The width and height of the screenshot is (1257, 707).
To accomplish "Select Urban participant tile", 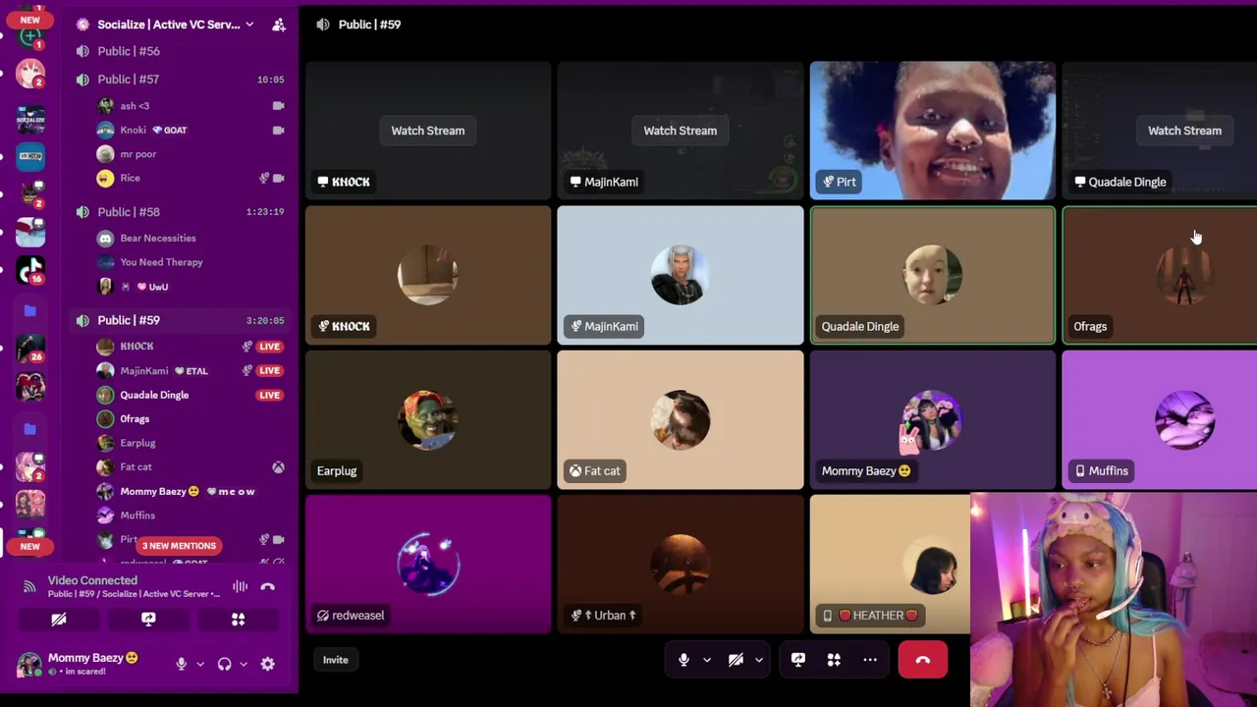I will pyautogui.click(x=680, y=564).
